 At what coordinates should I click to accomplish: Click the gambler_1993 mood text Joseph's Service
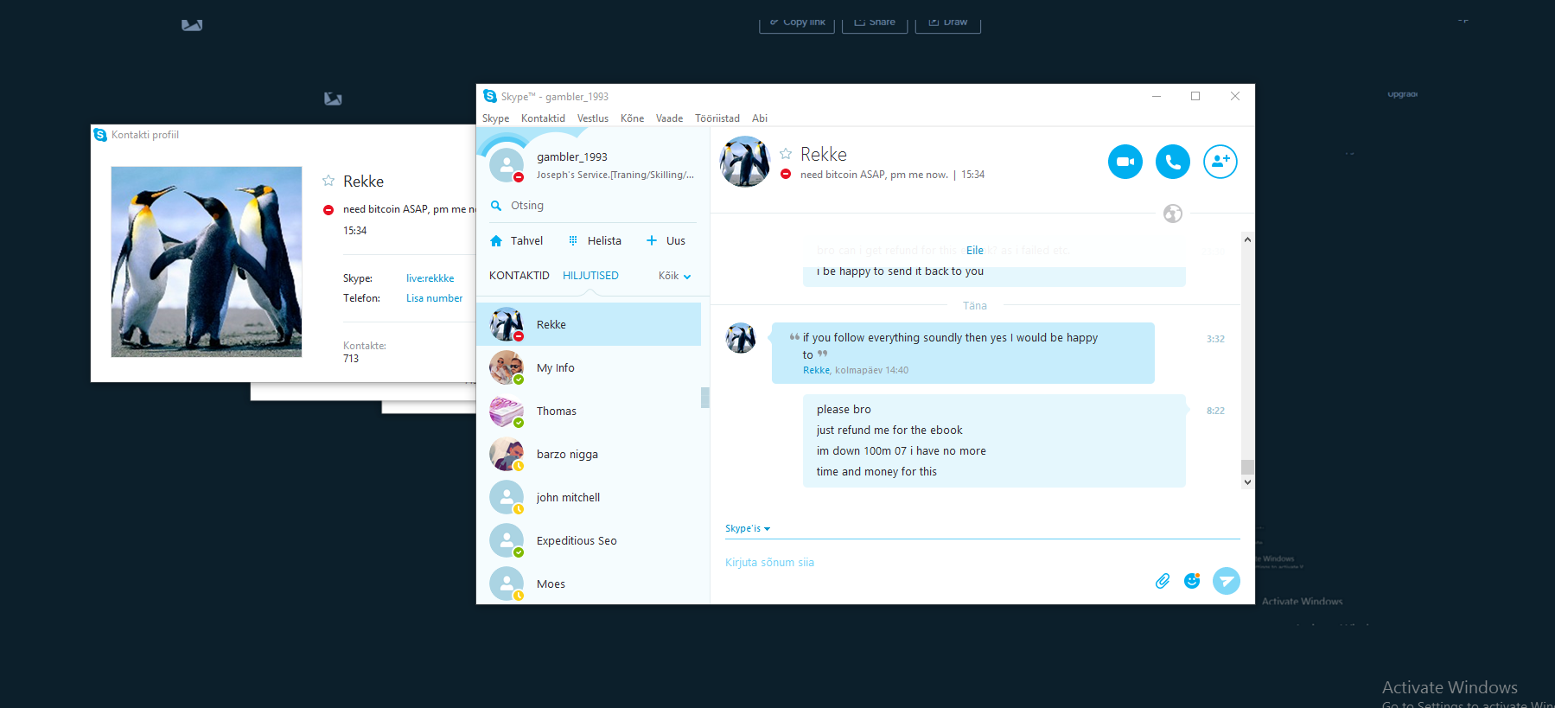pos(615,175)
